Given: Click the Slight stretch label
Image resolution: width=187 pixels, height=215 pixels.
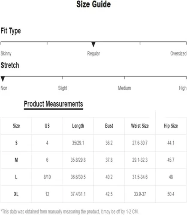Looking at the screenshot, I should tap(63, 88).
